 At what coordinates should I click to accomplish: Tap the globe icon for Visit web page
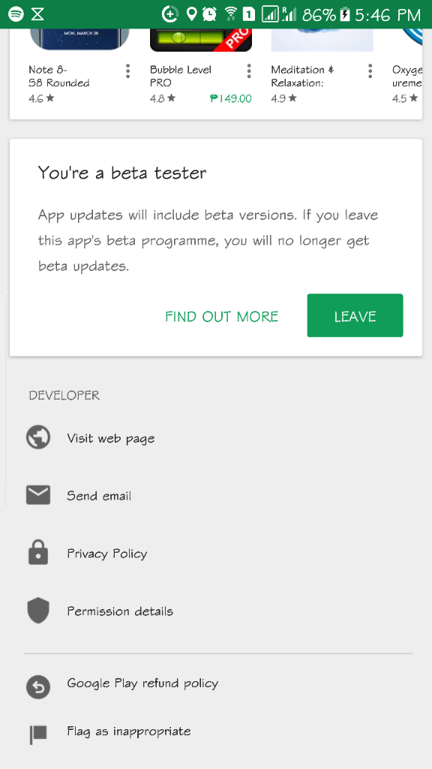pyautogui.click(x=38, y=438)
